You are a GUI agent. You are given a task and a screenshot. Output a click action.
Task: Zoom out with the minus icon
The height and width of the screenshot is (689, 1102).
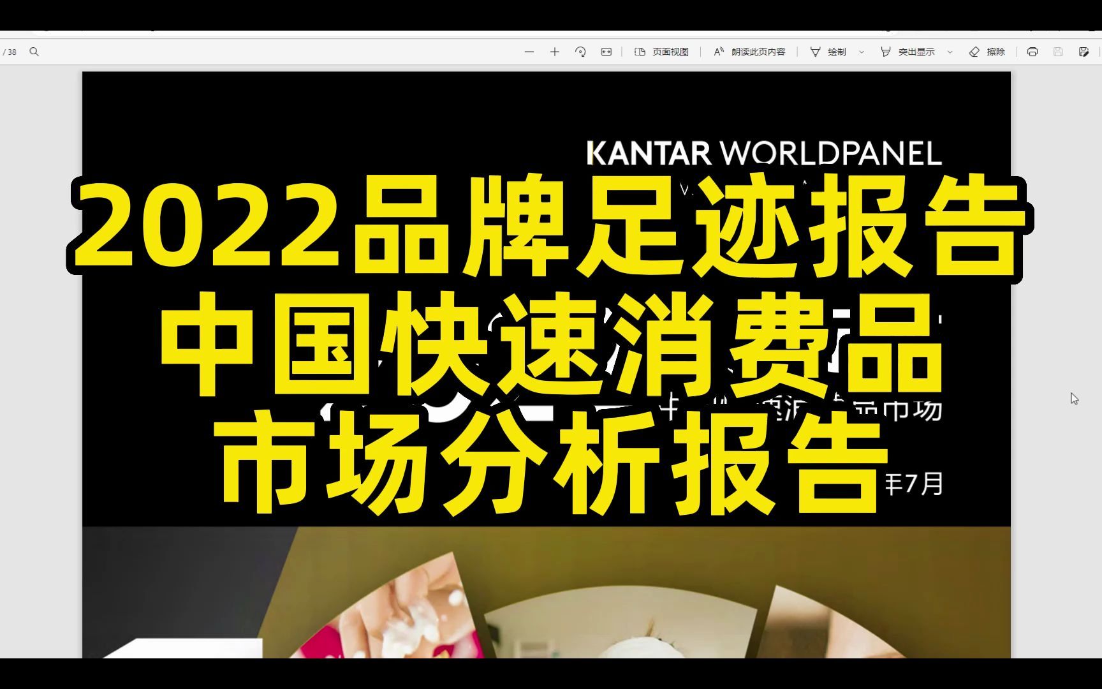529,52
